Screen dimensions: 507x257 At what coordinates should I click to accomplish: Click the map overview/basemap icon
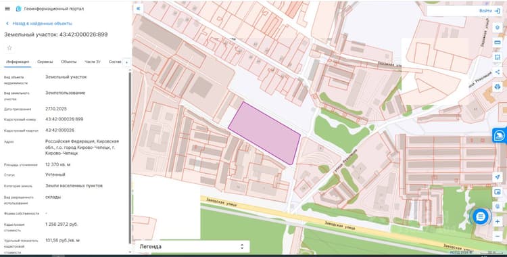(x=498, y=192)
